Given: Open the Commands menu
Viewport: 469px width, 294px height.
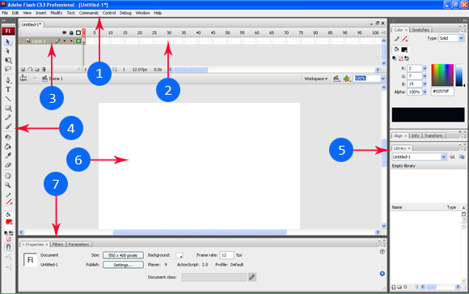Looking at the screenshot, I should pyautogui.click(x=88, y=13).
